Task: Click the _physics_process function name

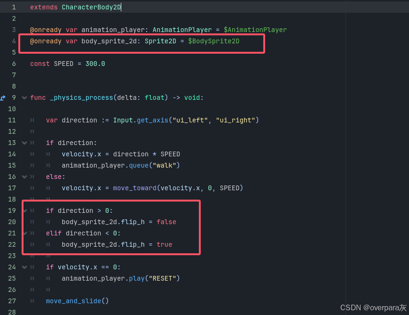Action: click(81, 97)
